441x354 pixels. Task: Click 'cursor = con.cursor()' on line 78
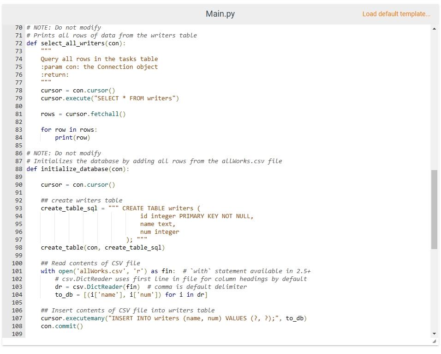click(78, 91)
